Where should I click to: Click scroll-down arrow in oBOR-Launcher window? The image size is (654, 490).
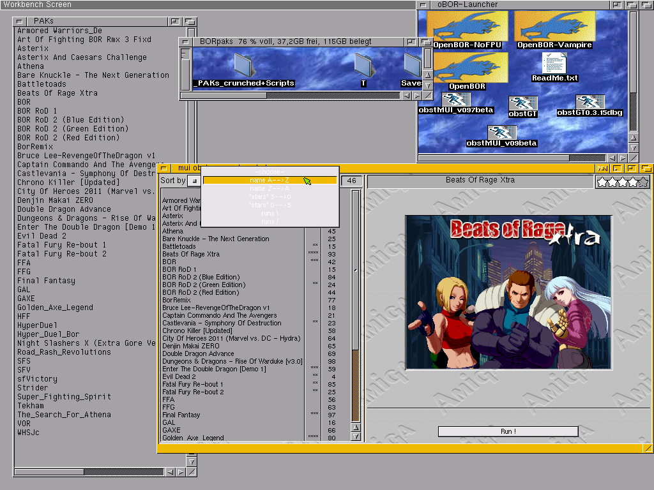633,147
